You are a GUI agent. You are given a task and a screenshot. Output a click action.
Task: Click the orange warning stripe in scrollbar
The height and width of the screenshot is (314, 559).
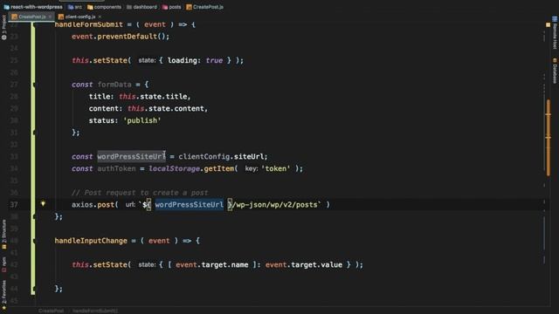point(549,138)
